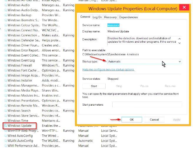Click the Windows Defender service gear icon
The image size is (193, 148).
point(6,40)
